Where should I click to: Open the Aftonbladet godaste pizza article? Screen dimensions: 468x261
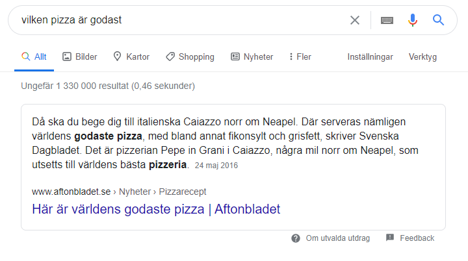(156, 209)
